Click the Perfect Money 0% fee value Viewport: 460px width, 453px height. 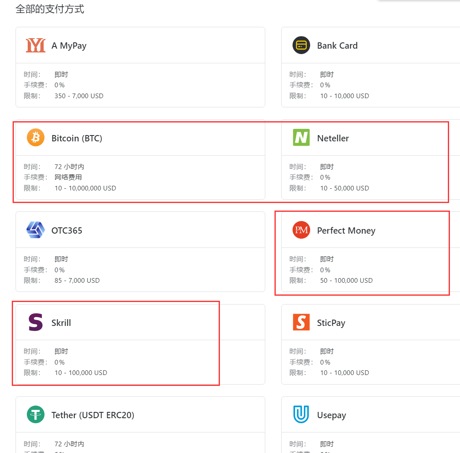325,270
